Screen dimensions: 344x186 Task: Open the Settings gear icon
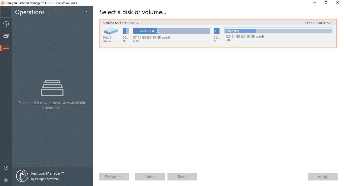[6, 180]
